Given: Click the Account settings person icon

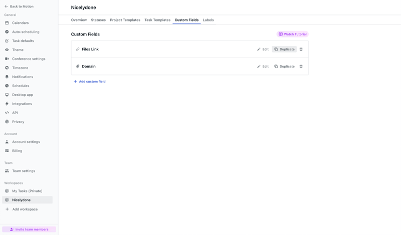Looking at the screenshot, I should pos(7,141).
